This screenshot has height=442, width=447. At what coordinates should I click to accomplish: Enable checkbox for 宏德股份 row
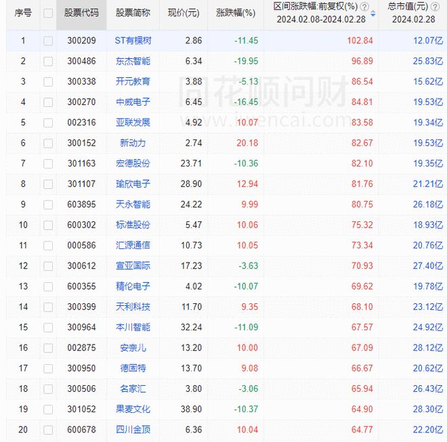coord(48,164)
